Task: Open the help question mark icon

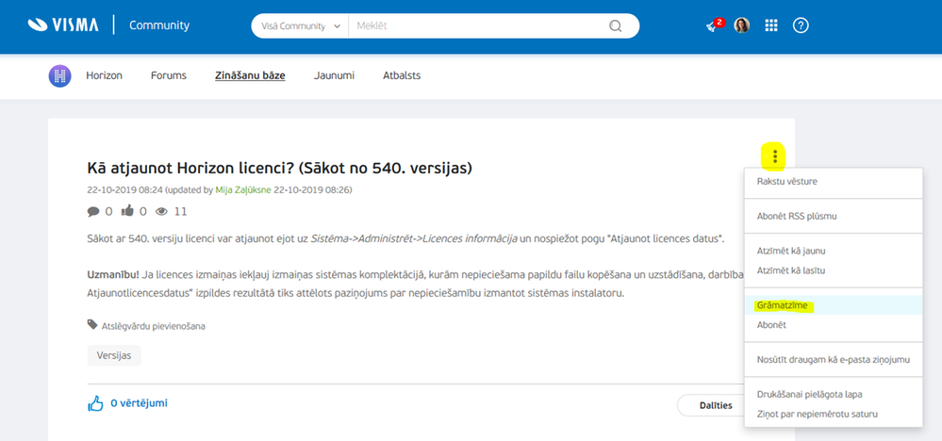Action: [801, 25]
